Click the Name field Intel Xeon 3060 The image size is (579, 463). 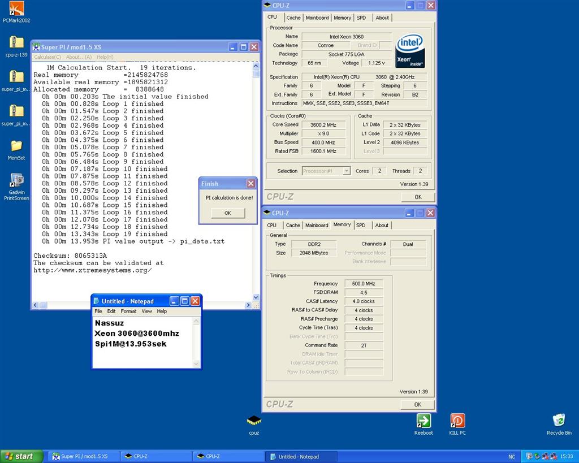click(347, 37)
